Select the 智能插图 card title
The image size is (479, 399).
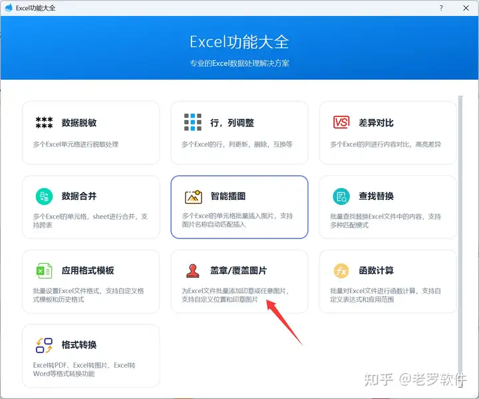tap(228, 196)
